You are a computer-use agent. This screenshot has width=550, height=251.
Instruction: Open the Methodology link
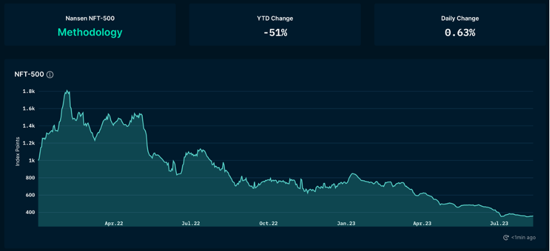click(90, 32)
